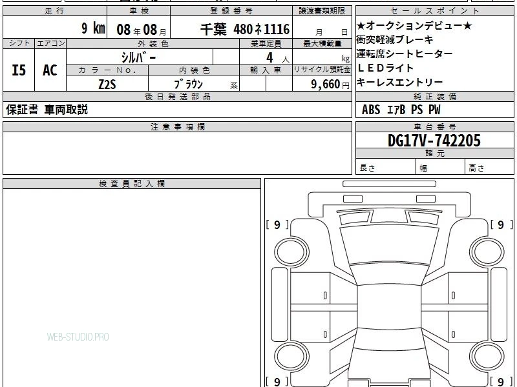This screenshot has height=387, width=517.
Task: Select the 'セールスポイント' header
Action: coord(435,11)
